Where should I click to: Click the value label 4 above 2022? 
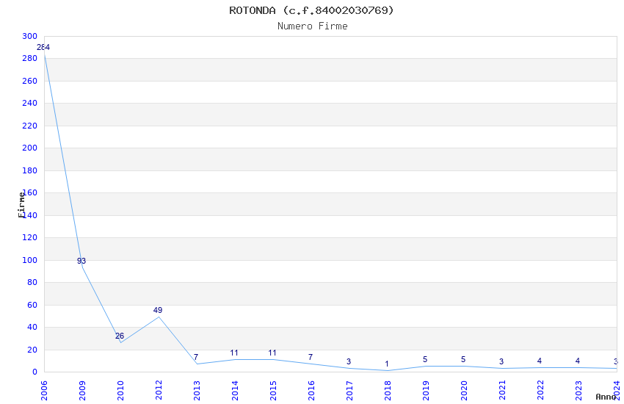tap(540, 361)
